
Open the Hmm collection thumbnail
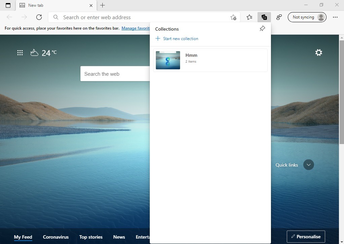168,60
